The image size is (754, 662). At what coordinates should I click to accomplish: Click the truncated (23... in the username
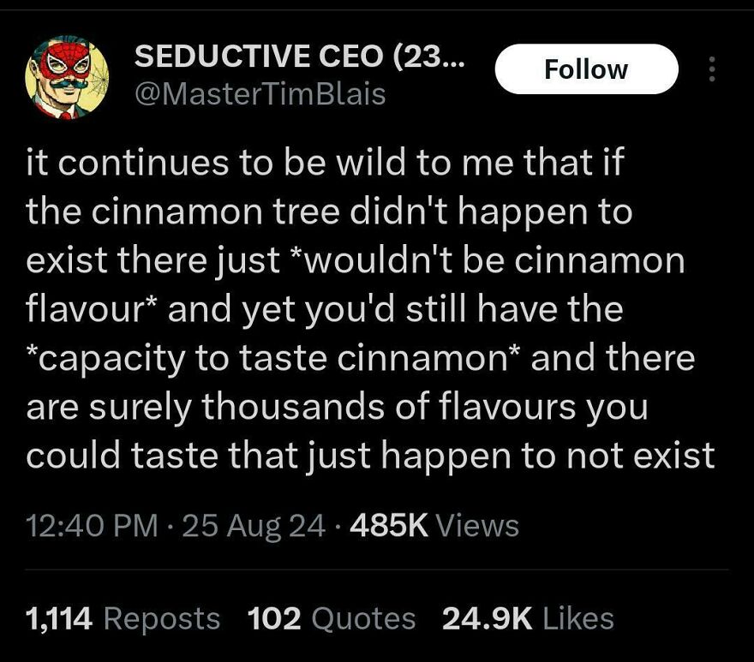pos(428,55)
